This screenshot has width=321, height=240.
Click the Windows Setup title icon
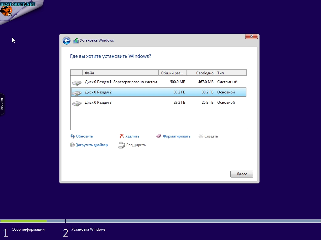(76, 41)
